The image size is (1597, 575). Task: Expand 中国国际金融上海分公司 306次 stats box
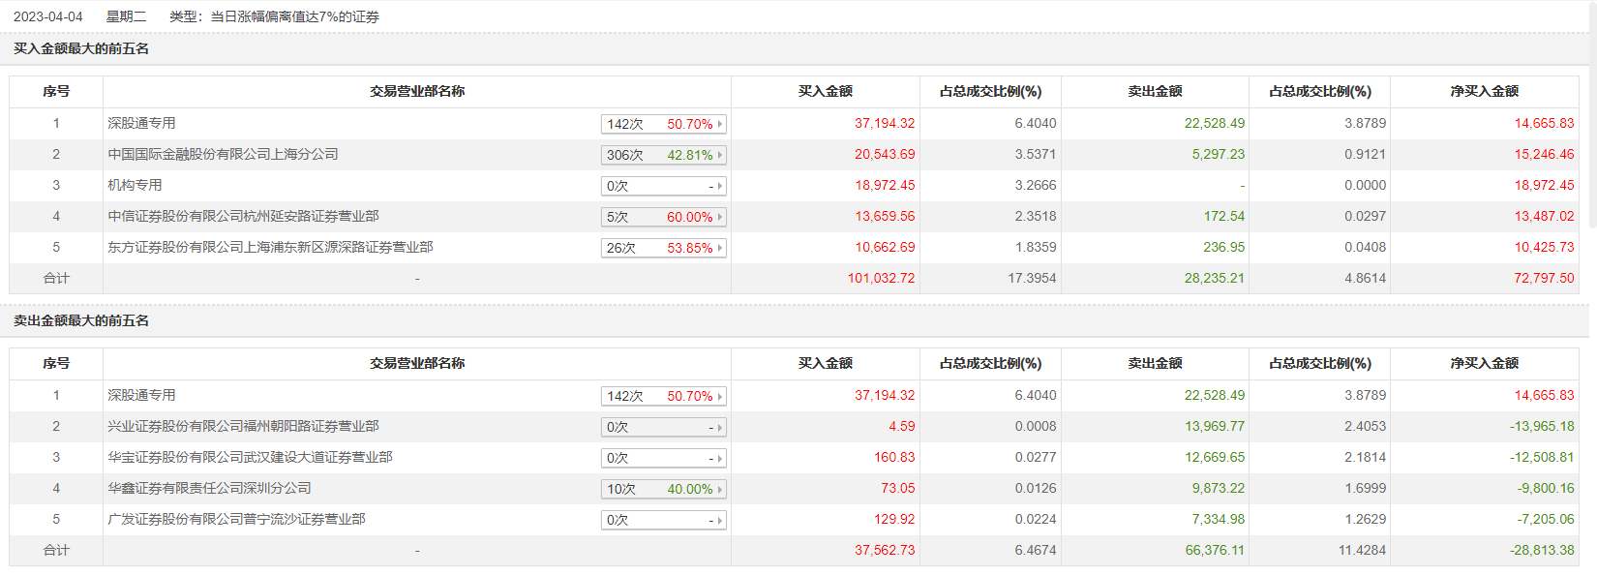tap(663, 155)
